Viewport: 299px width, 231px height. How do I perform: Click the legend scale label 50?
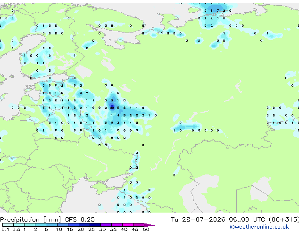pos(146,229)
